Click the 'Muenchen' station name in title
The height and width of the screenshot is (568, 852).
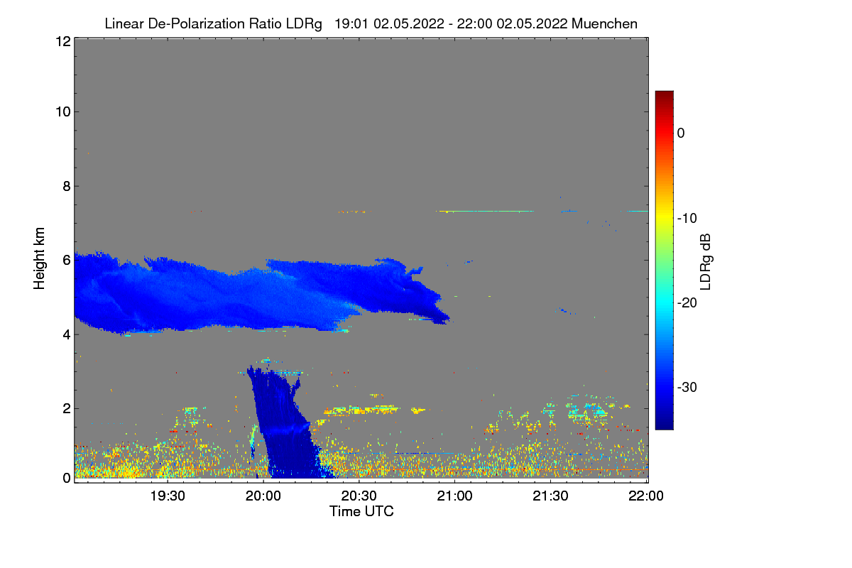pos(604,23)
